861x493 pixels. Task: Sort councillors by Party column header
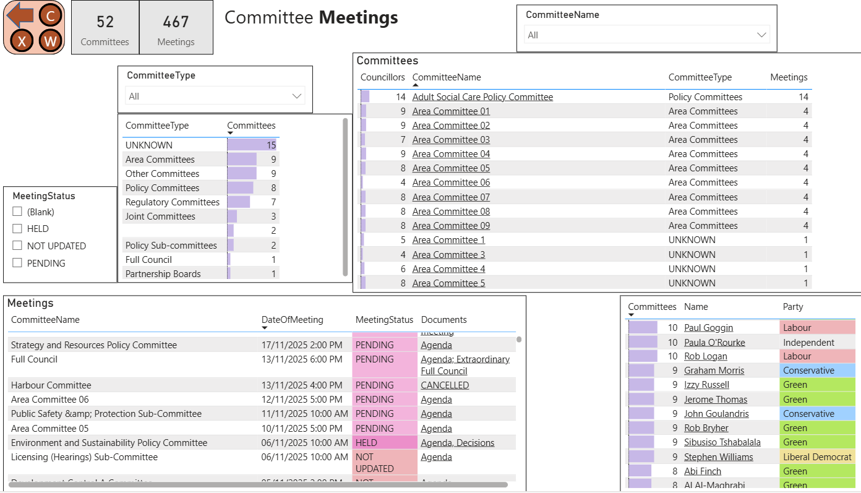(x=793, y=307)
